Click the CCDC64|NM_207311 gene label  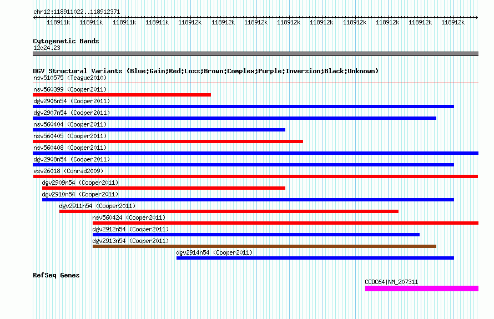pyautogui.click(x=391, y=282)
